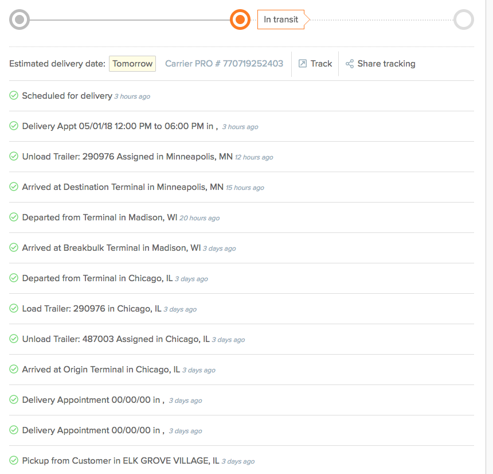Click Load Trailer: 290976 in Chicago, IL
The image size is (493, 474).
(x=92, y=309)
